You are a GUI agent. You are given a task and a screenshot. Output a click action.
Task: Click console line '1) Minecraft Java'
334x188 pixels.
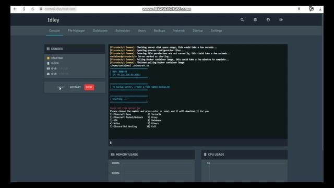point(121,114)
